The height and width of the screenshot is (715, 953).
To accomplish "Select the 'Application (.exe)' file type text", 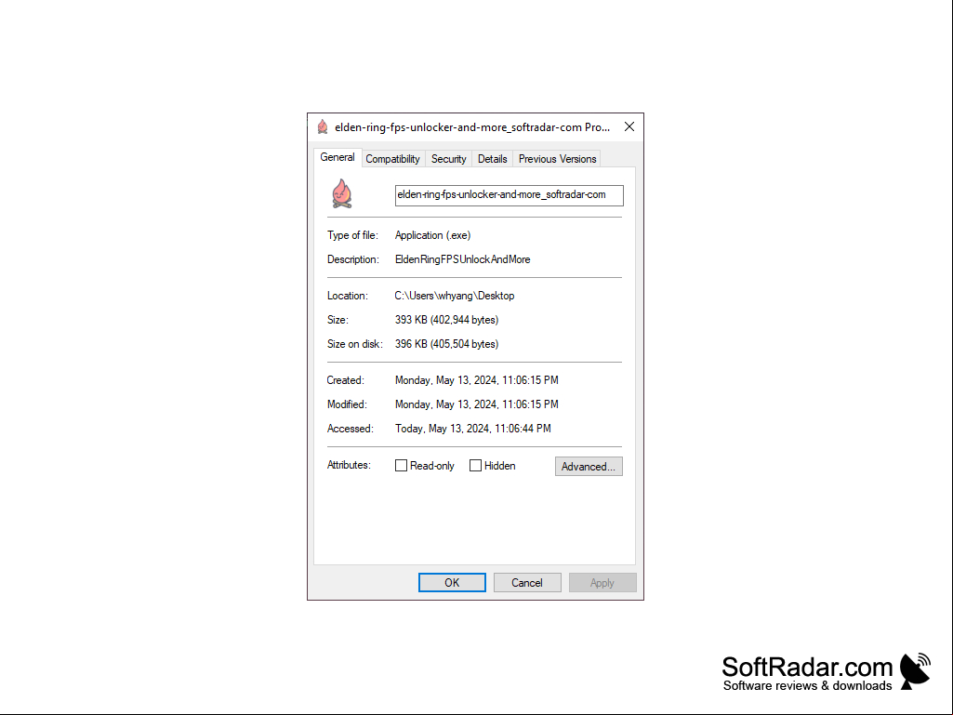I will [x=432, y=235].
